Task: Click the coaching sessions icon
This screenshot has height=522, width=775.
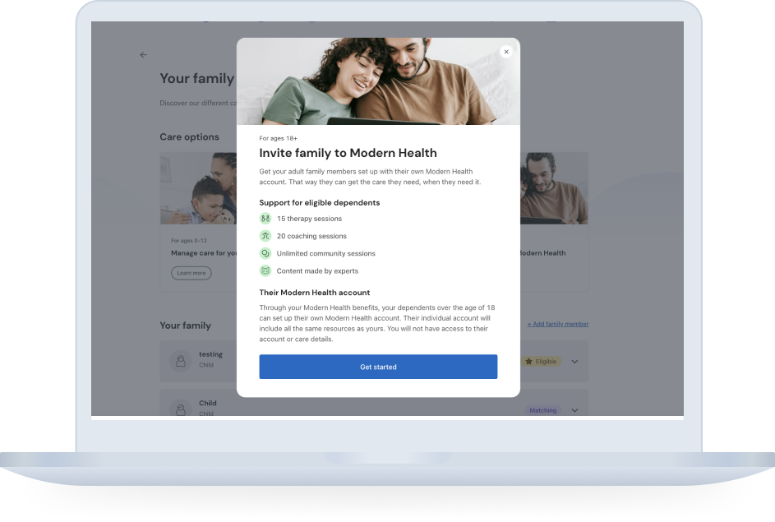Action: [265, 236]
